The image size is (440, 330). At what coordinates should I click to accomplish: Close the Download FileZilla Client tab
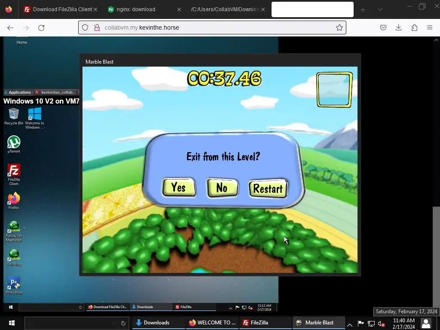(x=95, y=9)
